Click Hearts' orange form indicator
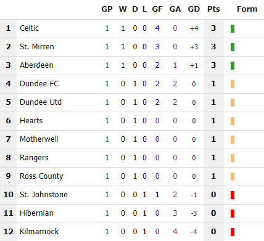This screenshot has width=264, height=241. (x=233, y=121)
